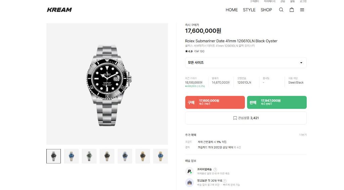This screenshot has width=344, height=190.
Task: Click the dropdown arrow in size selector
Action: pos(301,63)
